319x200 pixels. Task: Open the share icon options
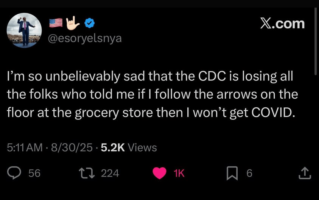tap(305, 173)
